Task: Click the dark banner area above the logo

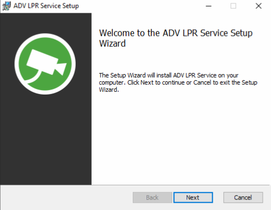Action: [x=46, y=23]
